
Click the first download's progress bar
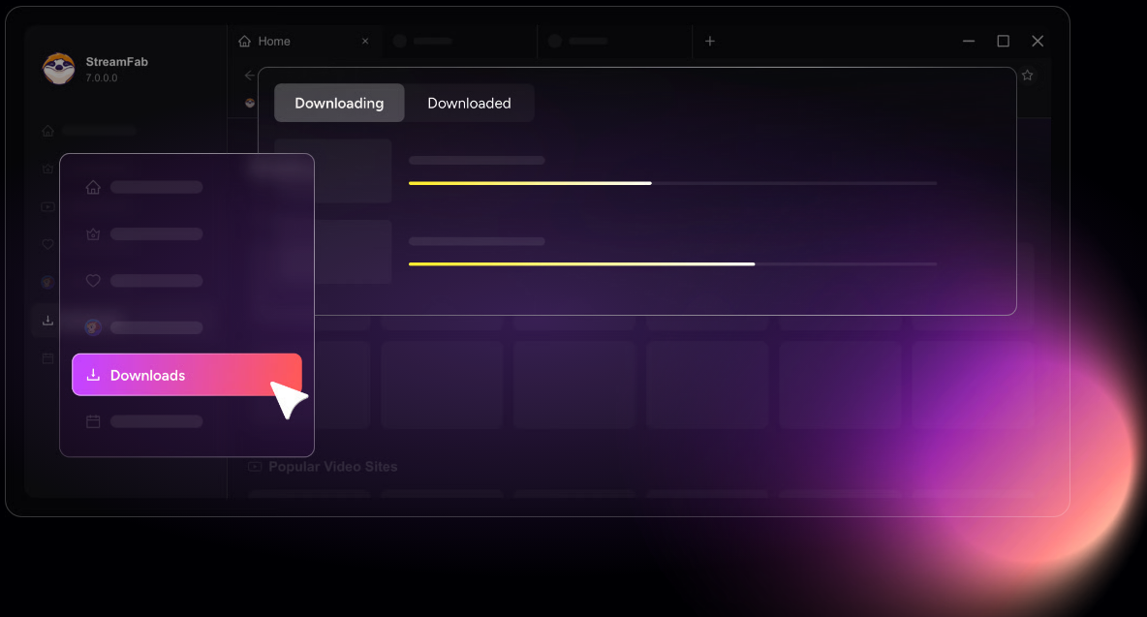(672, 182)
